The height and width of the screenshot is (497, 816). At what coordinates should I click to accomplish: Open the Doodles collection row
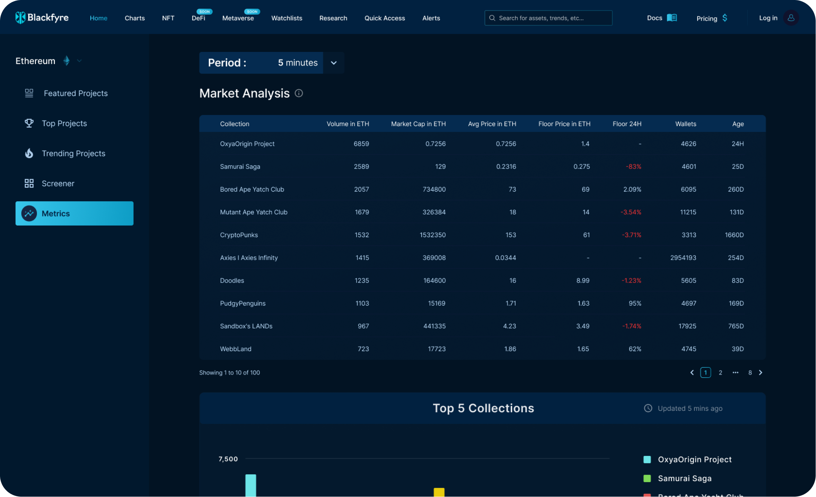point(482,281)
